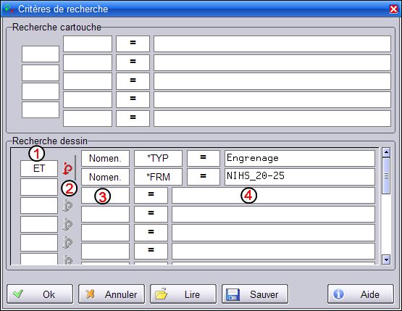Click the red bracket link icon beside ET

67,169
